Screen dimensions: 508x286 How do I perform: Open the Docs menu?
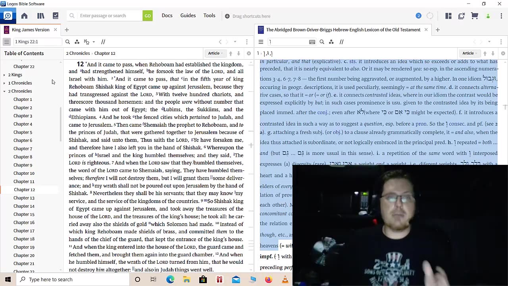coord(167,15)
